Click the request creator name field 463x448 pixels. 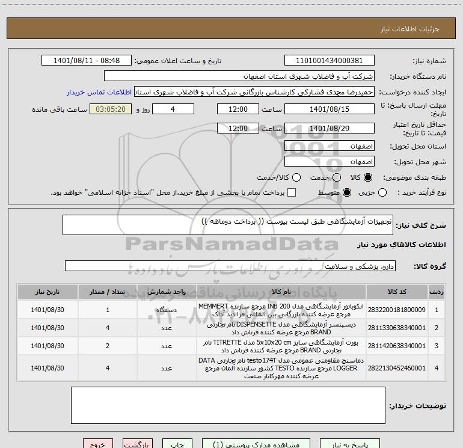[254, 92]
